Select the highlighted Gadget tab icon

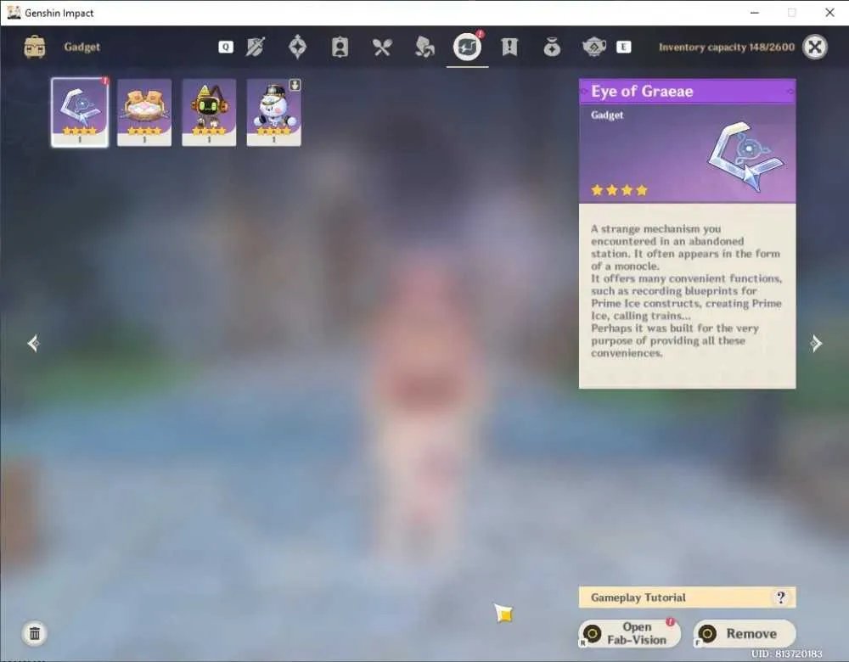pyautogui.click(x=467, y=47)
